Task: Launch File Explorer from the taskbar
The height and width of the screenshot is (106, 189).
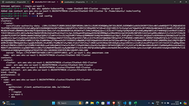Action: coord(92,103)
